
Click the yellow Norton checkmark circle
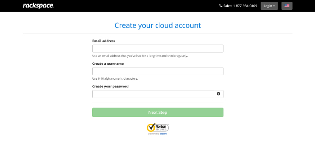pos(151,127)
